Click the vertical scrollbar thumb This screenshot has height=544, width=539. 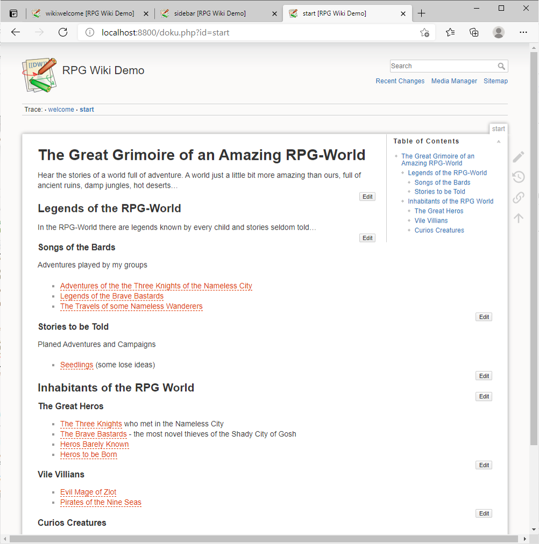(x=534, y=248)
